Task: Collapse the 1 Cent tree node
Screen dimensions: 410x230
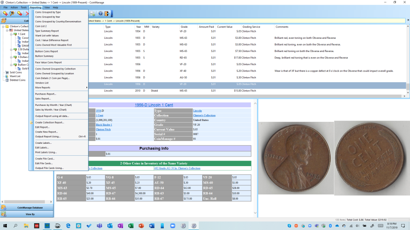Action: coord(11,34)
